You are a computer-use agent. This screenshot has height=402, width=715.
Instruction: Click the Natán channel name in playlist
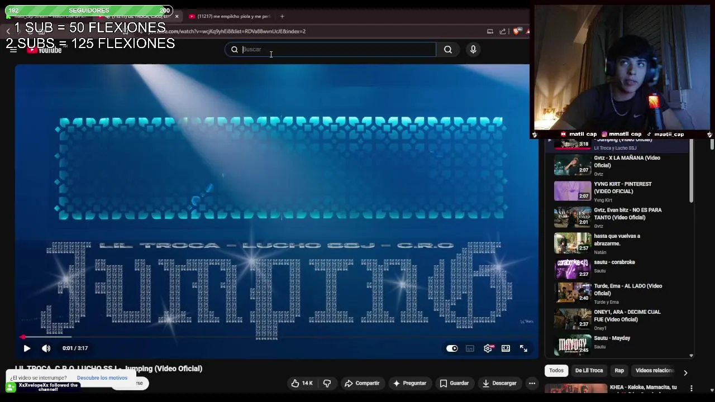point(600,252)
